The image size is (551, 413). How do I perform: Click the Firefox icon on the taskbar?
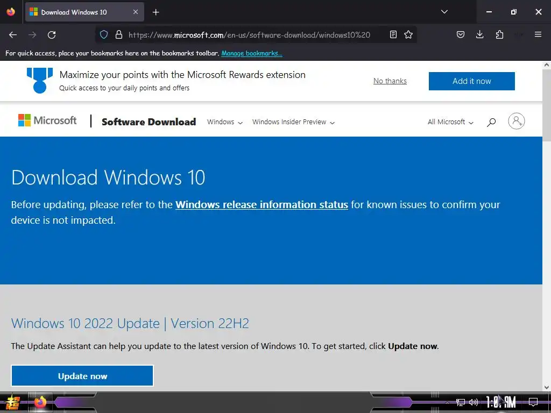pos(40,402)
